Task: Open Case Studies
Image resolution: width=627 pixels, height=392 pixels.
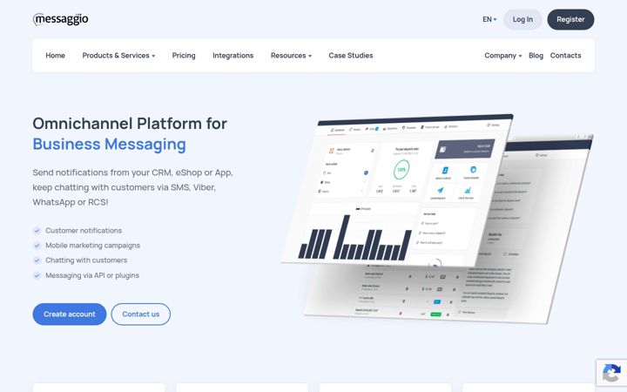Action: 351,56
